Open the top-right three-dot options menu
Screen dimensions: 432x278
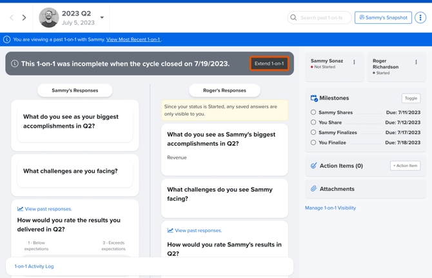(x=420, y=18)
